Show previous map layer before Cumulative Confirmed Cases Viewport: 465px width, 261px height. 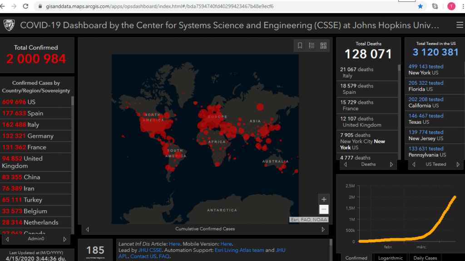click(x=88, y=229)
